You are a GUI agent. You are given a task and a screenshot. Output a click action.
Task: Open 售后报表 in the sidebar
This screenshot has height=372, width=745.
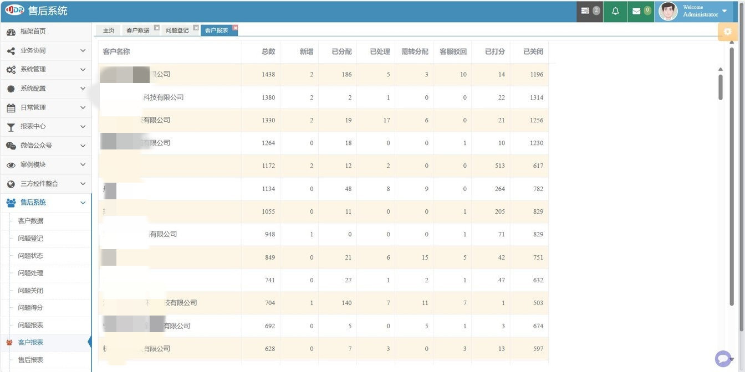click(30, 360)
